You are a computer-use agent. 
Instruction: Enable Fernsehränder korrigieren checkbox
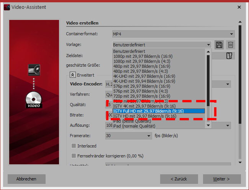(74, 156)
